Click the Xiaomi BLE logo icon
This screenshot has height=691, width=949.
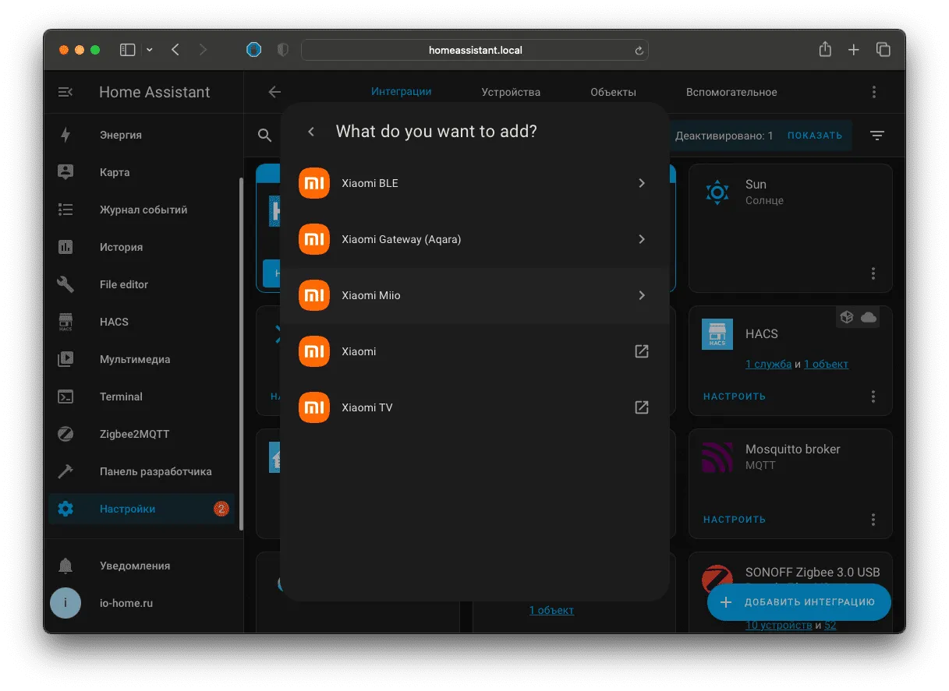click(x=314, y=183)
